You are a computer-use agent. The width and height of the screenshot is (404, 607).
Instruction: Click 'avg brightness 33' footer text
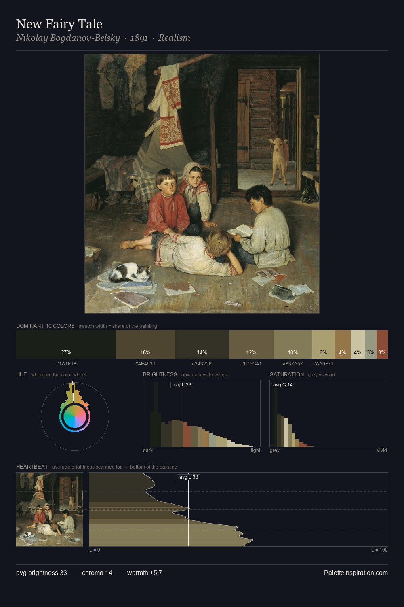pos(42,573)
